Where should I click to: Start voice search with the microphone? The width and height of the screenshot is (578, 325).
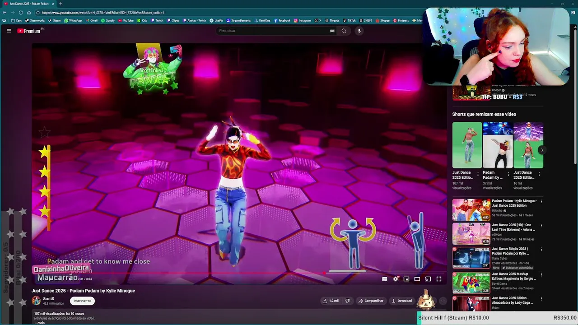point(359,31)
